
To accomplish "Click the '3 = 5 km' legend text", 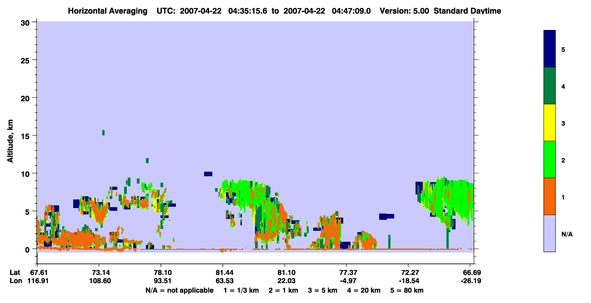I will (x=322, y=290).
